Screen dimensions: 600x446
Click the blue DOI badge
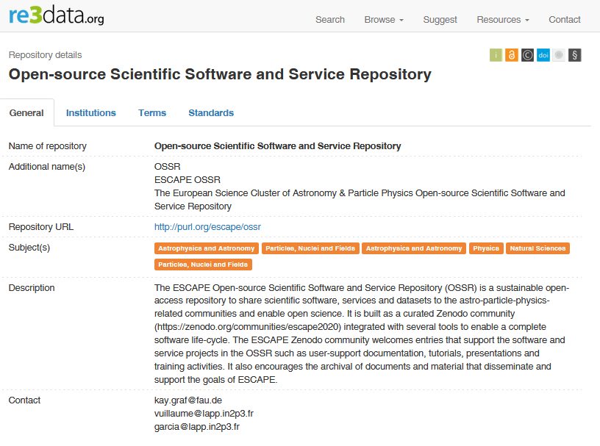tap(543, 54)
